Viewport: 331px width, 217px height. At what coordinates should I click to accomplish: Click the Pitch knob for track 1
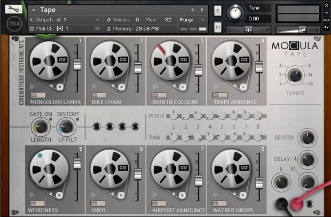pos(174,116)
